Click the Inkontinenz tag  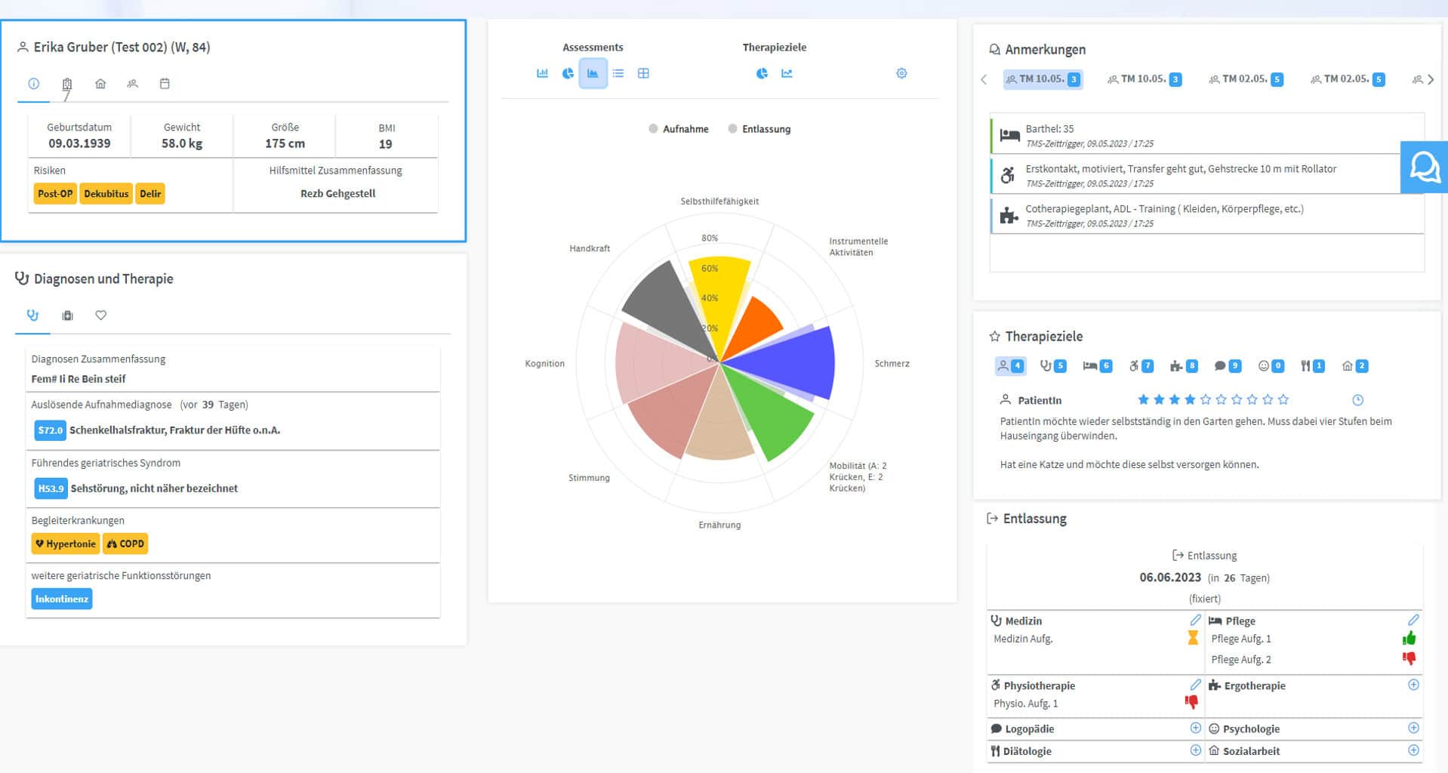click(62, 599)
